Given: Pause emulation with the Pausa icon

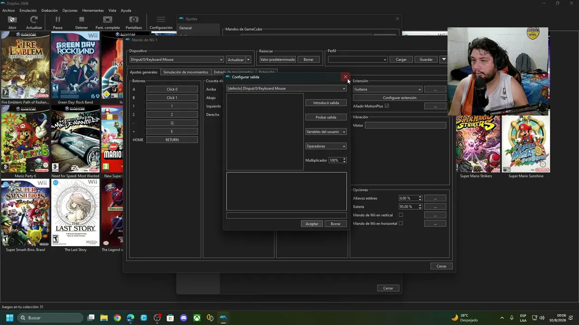Looking at the screenshot, I should point(57,19).
